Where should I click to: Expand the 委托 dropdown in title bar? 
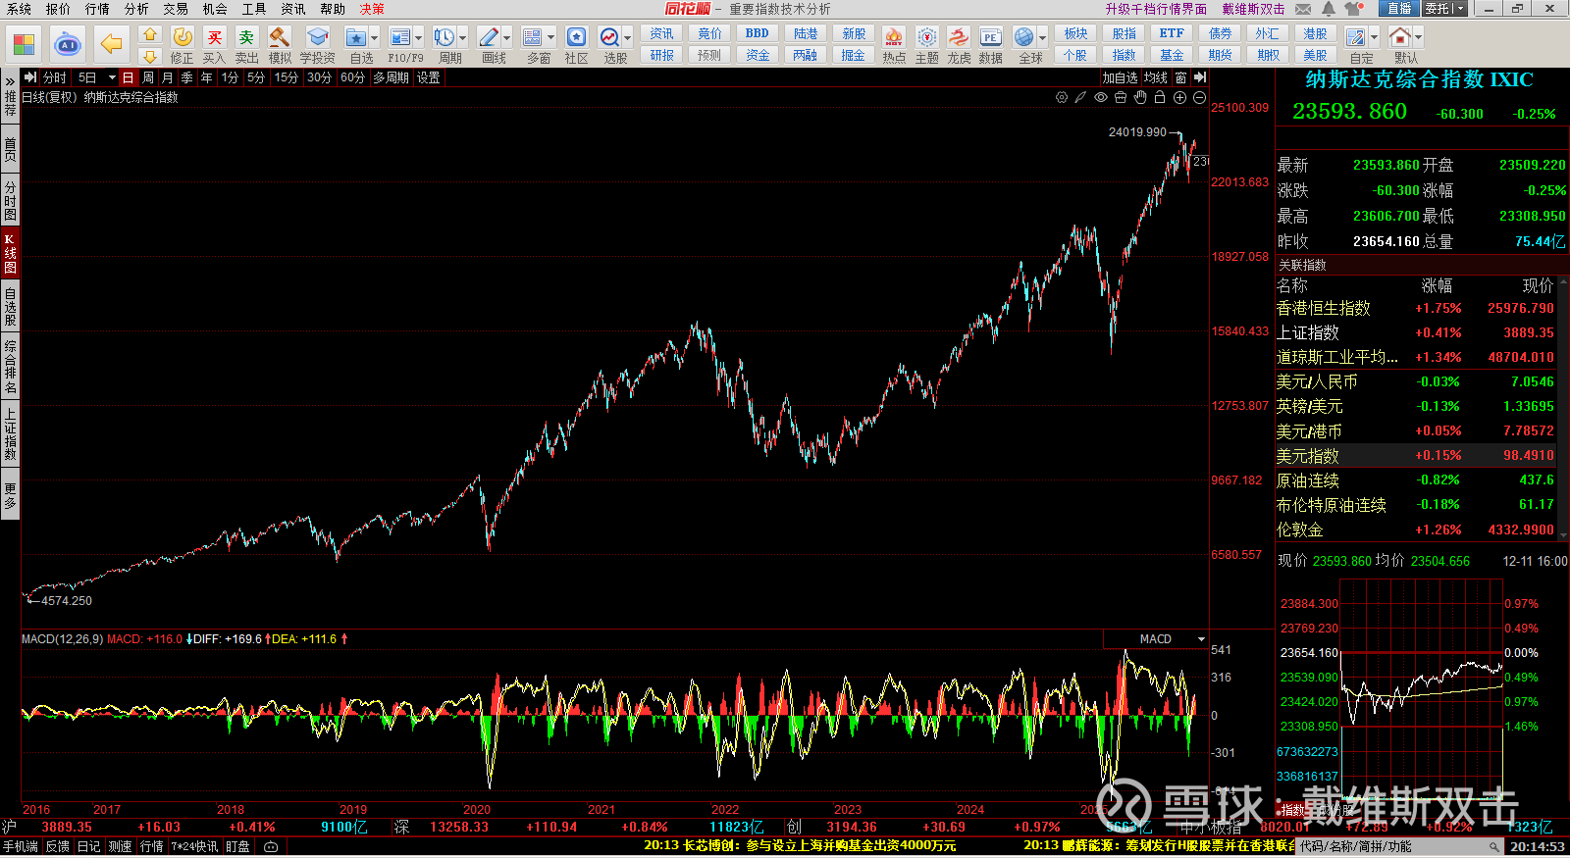click(1459, 9)
